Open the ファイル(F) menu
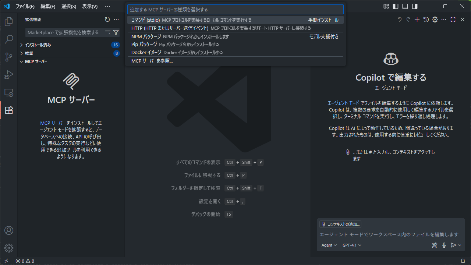471x265 pixels. (x=25, y=6)
